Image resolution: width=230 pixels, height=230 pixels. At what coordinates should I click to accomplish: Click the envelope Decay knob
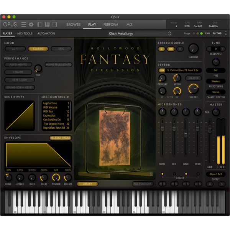click(44, 177)
